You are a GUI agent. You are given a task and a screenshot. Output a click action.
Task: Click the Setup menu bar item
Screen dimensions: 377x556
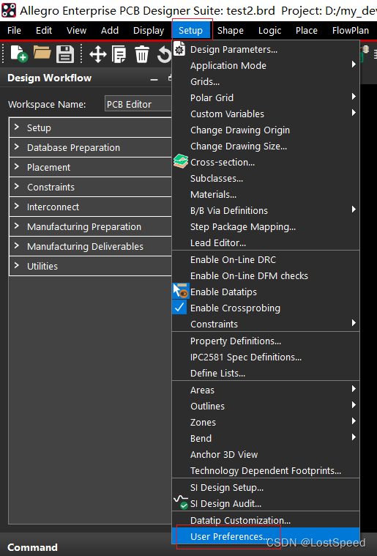click(191, 31)
